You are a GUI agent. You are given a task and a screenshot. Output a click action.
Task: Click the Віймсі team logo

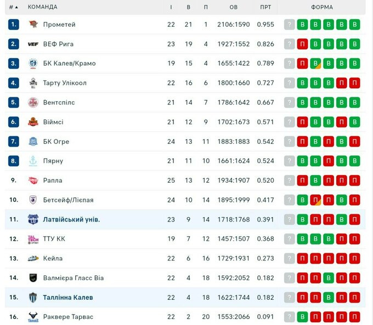pyautogui.click(x=33, y=122)
